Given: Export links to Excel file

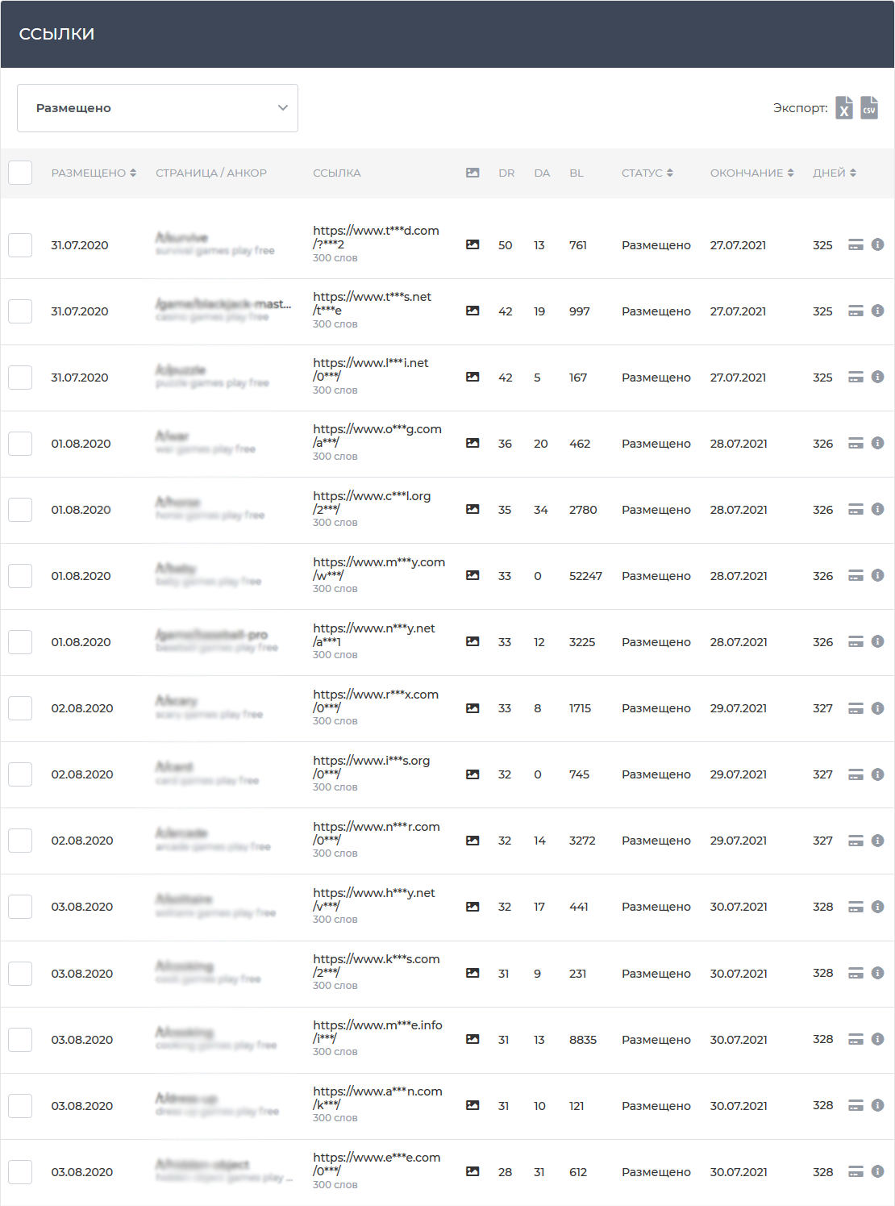Looking at the screenshot, I should (x=843, y=108).
